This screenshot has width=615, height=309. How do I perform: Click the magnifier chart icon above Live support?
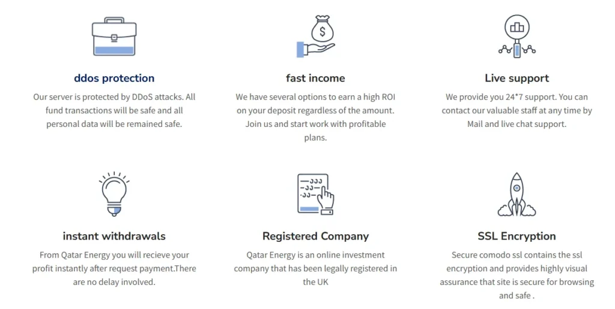pos(517,36)
